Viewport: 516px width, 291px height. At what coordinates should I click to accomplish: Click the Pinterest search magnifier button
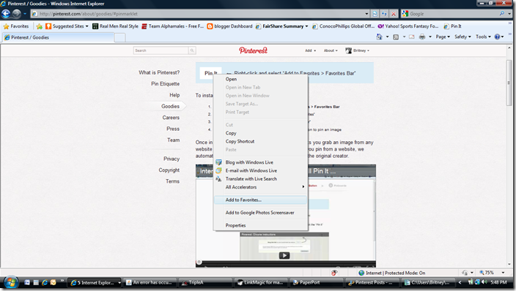[x=192, y=50]
